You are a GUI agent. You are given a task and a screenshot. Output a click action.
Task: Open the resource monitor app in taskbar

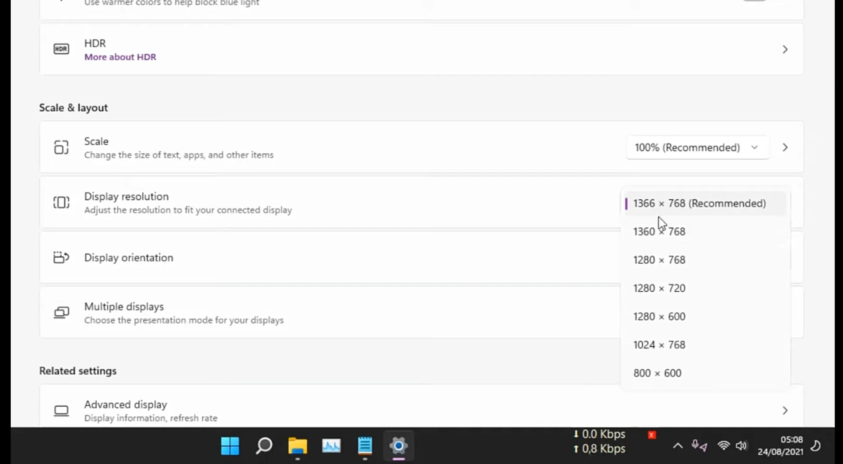(x=331, y=446)
